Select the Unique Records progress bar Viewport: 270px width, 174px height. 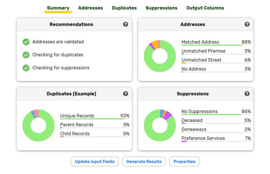tap(95, 119)
